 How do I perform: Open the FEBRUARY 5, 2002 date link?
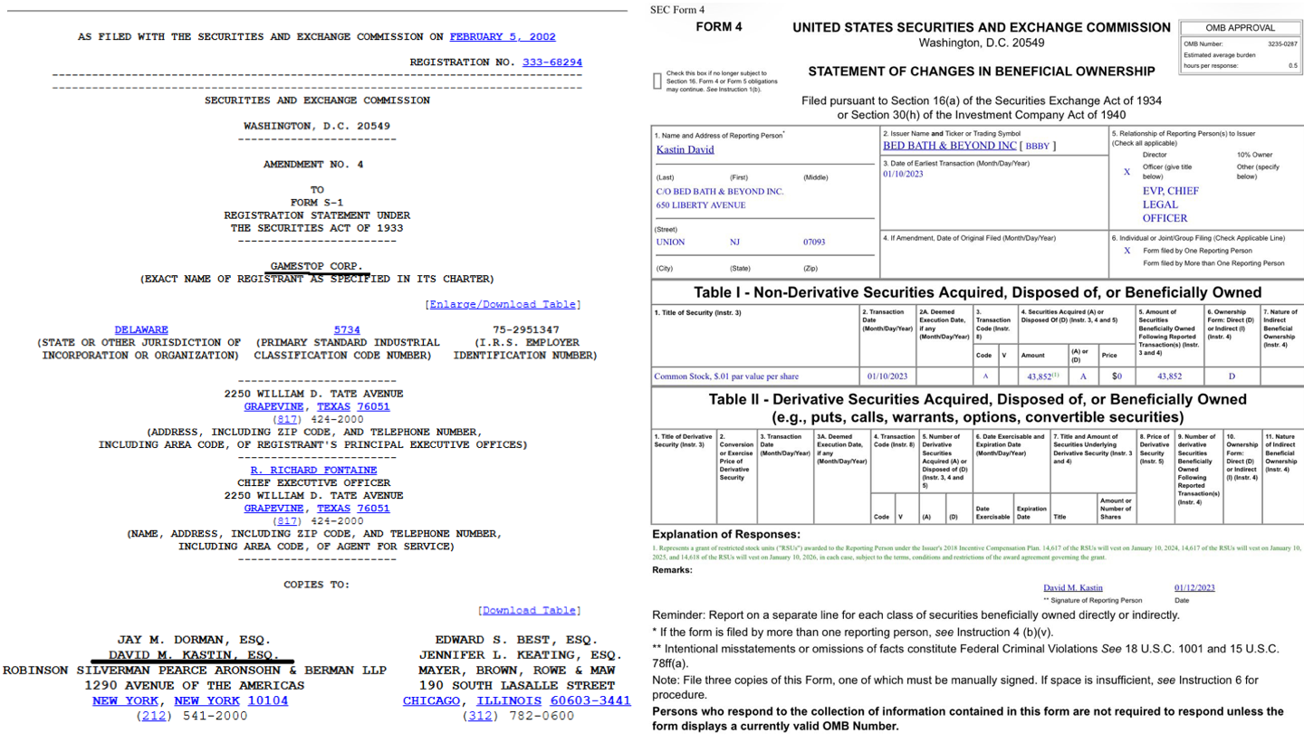tap(503, 37)
